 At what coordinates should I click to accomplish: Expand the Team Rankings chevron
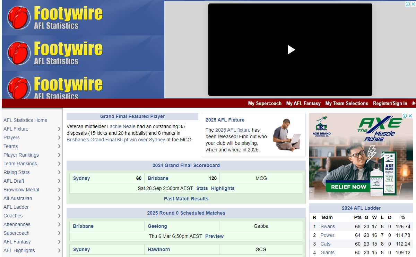click(59, 164)
